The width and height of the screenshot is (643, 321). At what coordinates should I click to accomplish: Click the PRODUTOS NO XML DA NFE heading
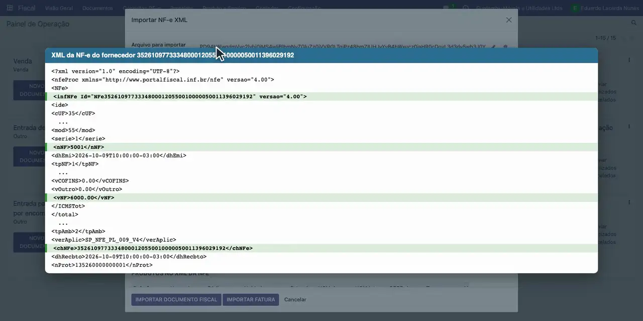170,274
